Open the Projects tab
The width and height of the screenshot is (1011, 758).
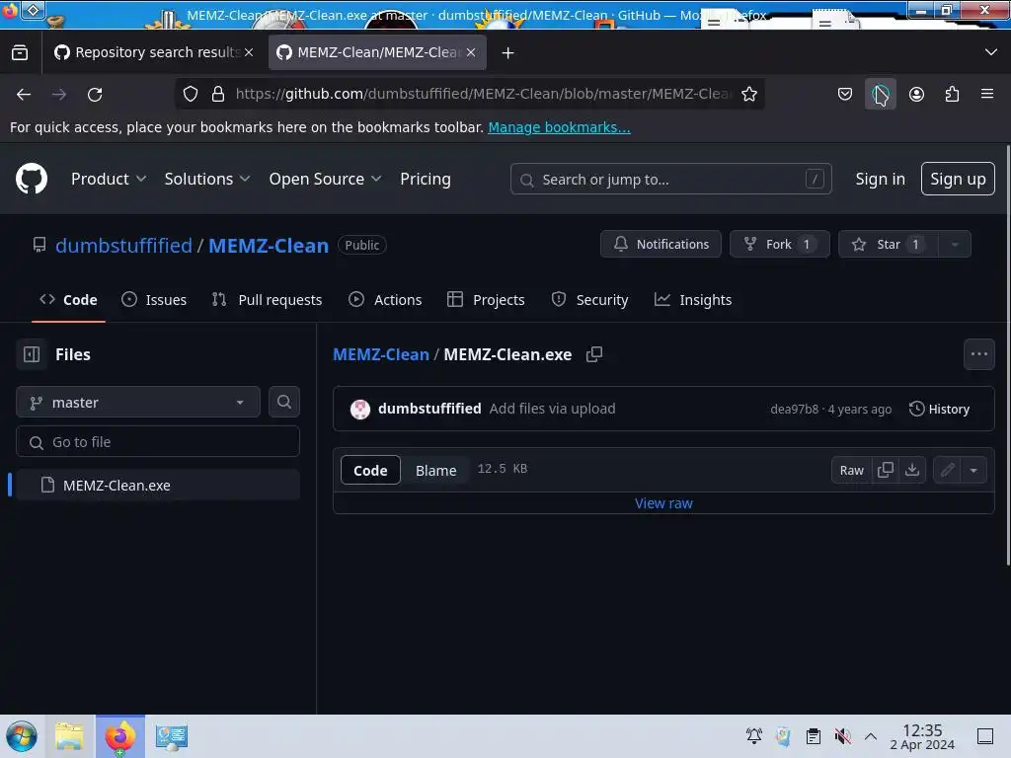(486, 300)
